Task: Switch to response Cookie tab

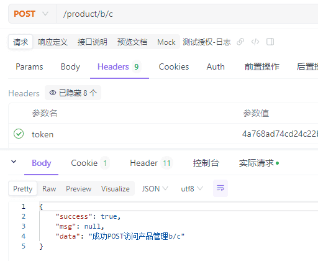Action: coord(90,163)
